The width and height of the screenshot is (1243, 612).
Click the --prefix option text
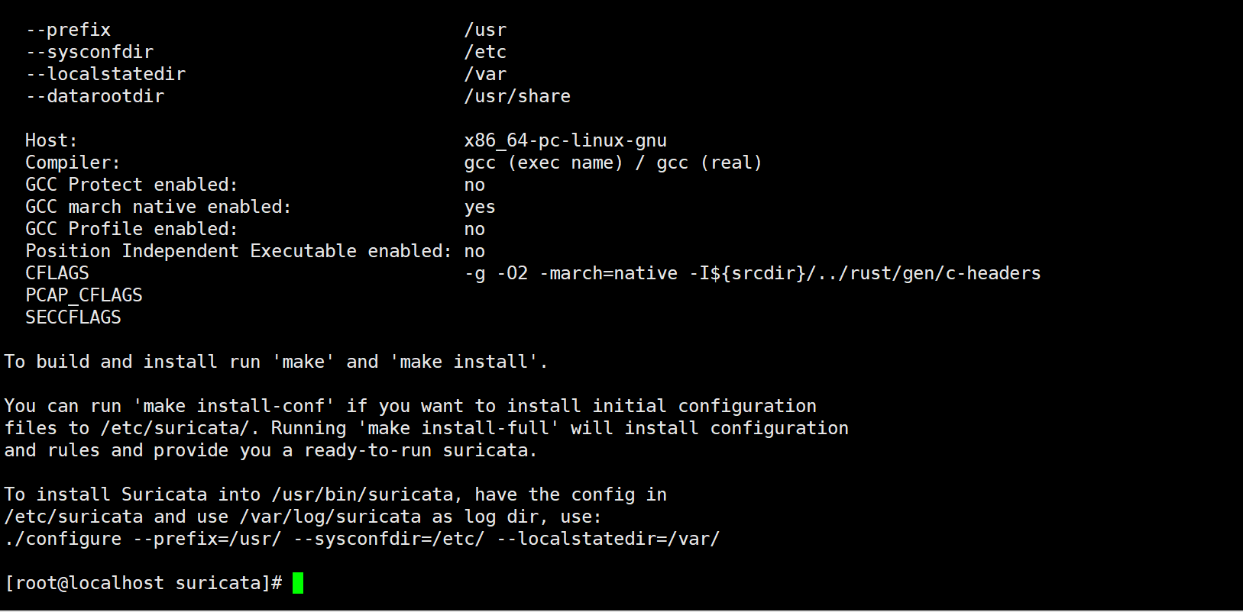pyautogui.click(x=68, y=30)
